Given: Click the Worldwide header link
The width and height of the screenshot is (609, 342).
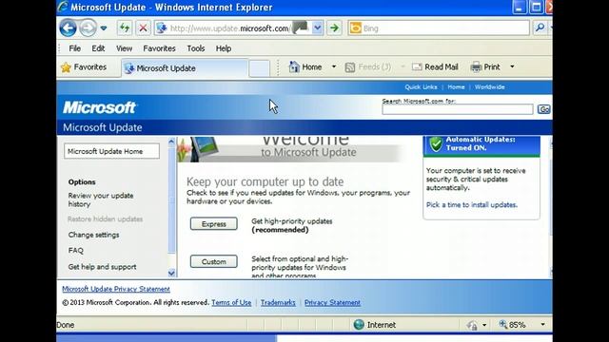Looking at the screenshot, I should point(489,87).
